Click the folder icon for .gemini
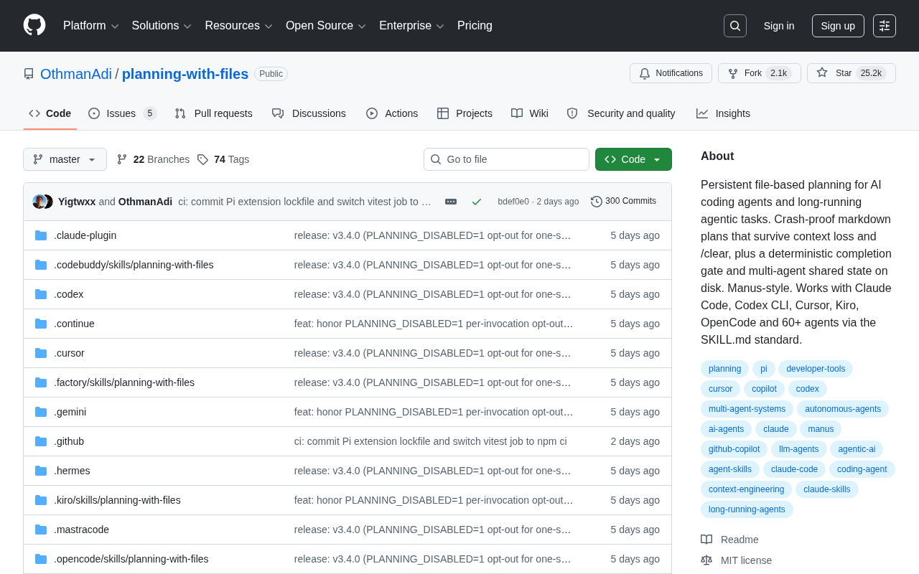The image size is (919, 574). click(x=41, y=412)
